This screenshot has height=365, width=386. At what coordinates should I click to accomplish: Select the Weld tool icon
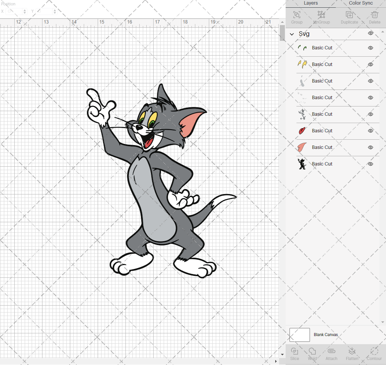(x=312, y=351)
